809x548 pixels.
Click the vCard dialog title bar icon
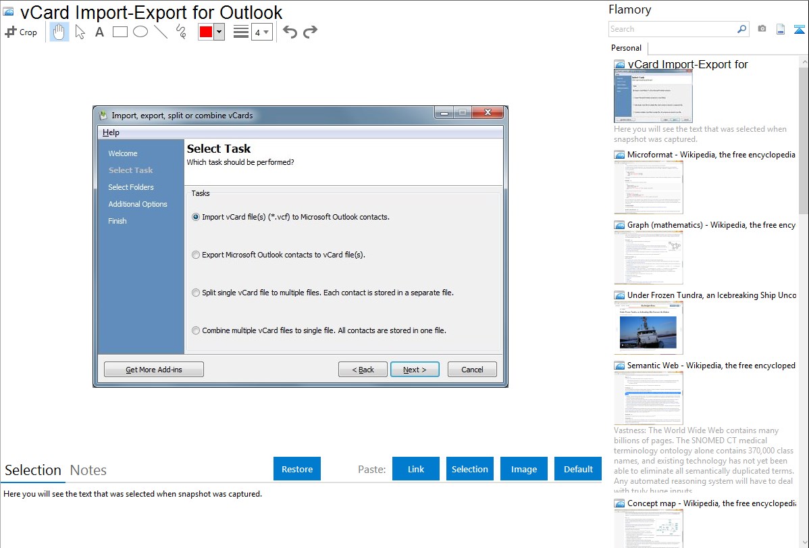pyautogui.click(x=103, y=115)
